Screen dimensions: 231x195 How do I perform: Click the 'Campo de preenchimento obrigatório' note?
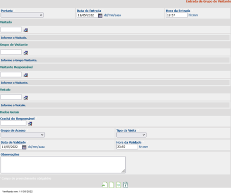click(x=26, y=178)
